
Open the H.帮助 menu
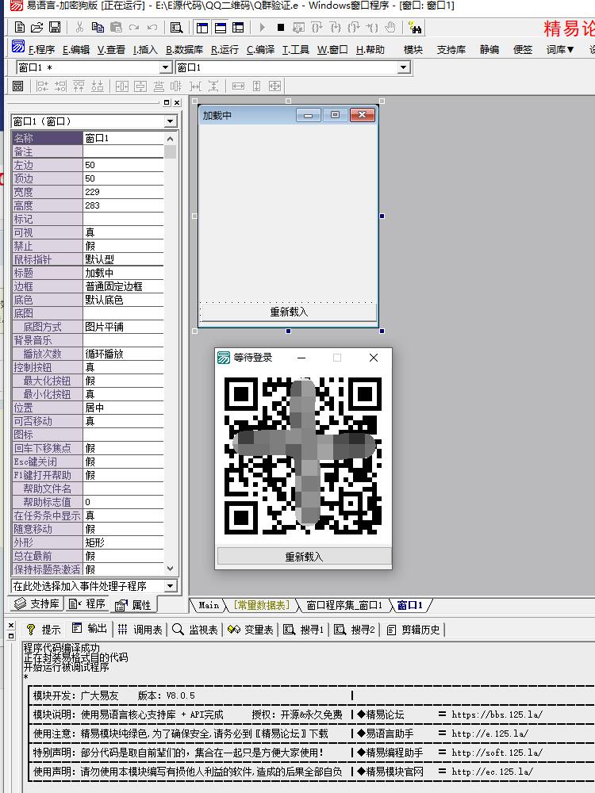(x=370, y=49)
